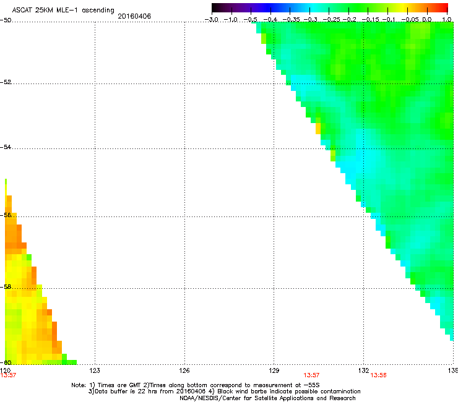The width and height of the screenshot is (458, 402).
Task: Click the '-0.3' colorbar label
Action: click(x=311, y=20)
